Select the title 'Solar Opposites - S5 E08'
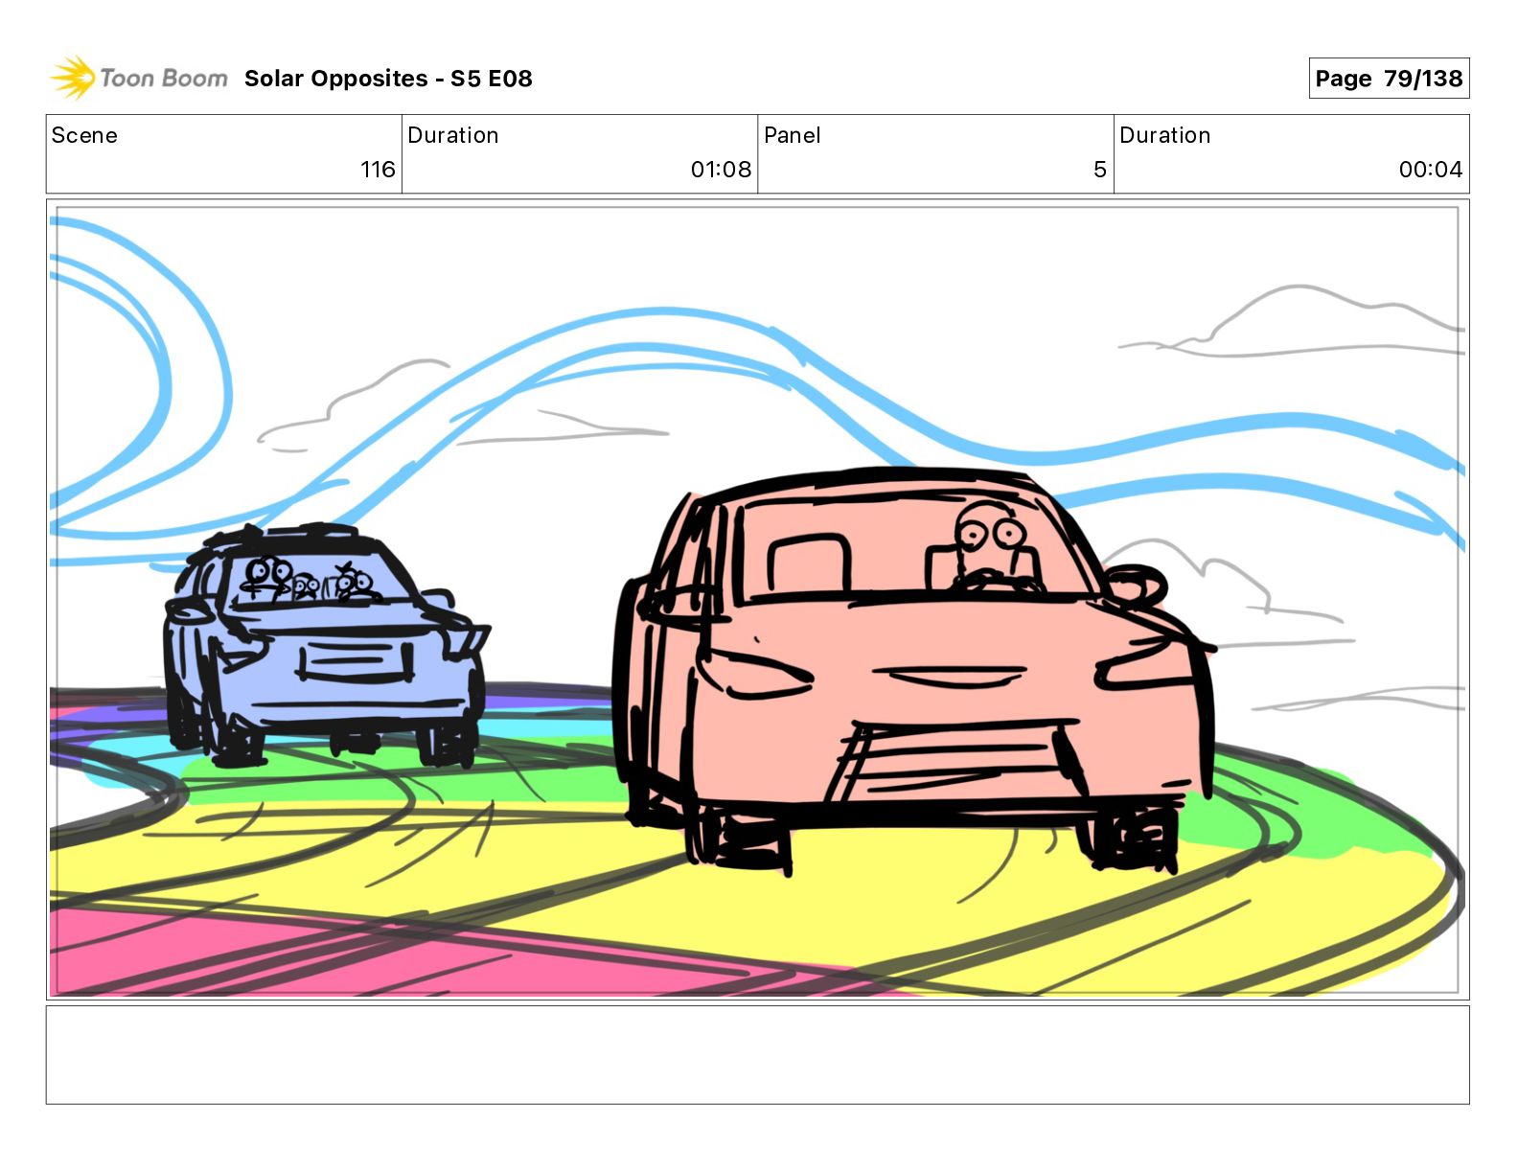1518x1173 pixels. [x=388, y=79]
